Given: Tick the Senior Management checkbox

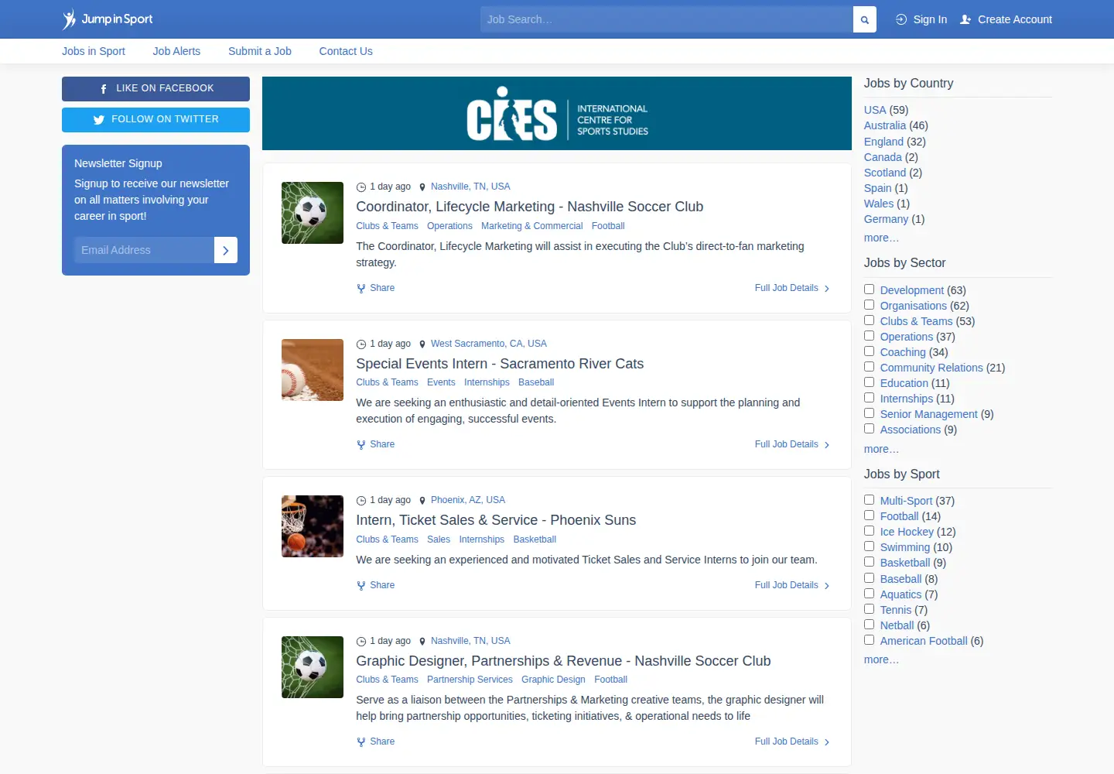Looking at the screenshot, I should click(x=869, y=413).
